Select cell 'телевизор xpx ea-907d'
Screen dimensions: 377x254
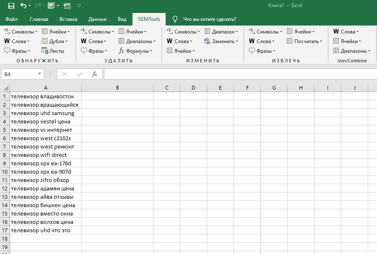[46, 172]
